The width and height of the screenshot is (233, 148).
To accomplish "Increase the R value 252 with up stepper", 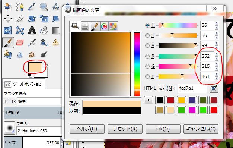I will [216, 54].
